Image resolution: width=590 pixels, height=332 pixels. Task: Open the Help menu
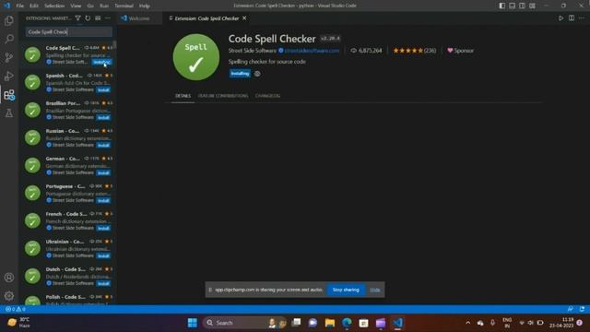[145, 6]
